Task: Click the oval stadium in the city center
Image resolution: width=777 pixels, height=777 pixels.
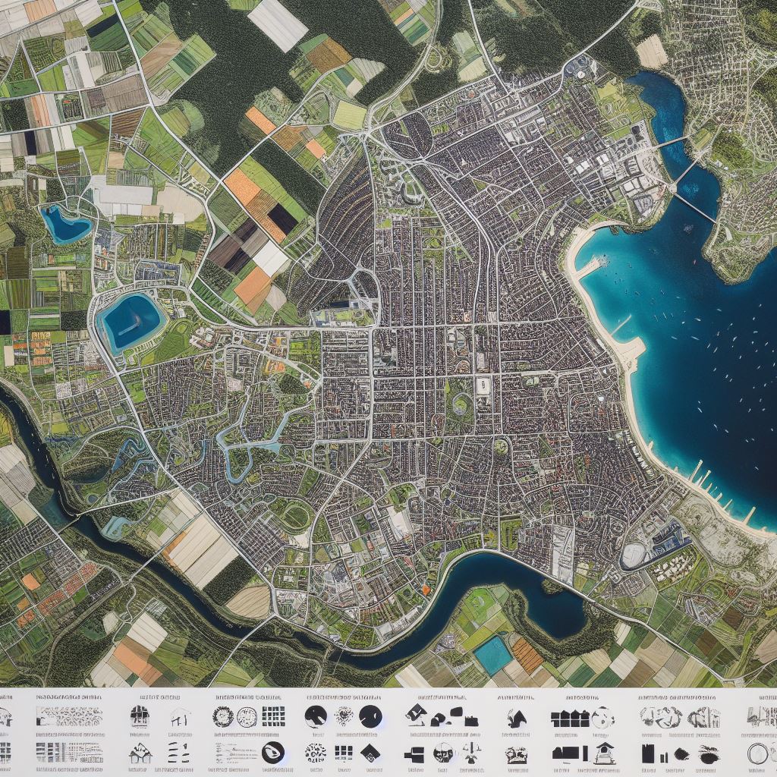Action: [x=481, y=385]
